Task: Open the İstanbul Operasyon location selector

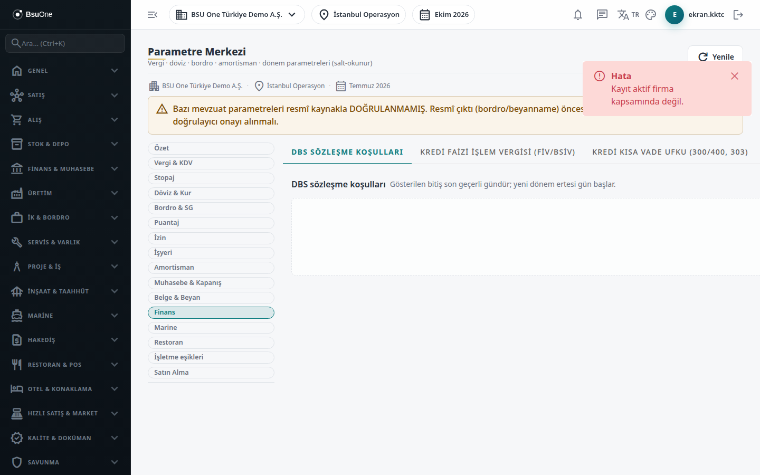Action: (x=359, y=15)
